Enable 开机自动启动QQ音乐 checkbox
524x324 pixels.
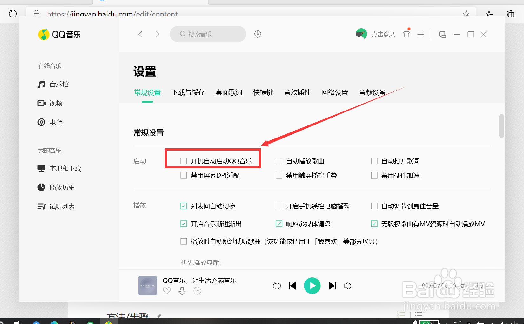point(184,161)
